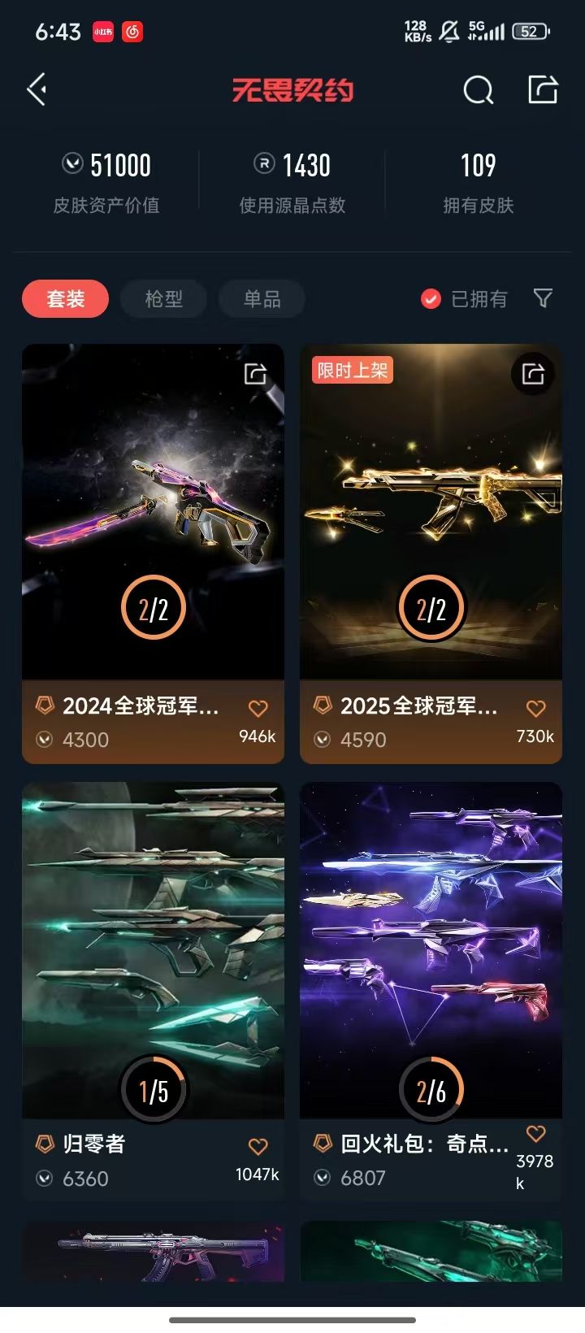The height and width of the screenshot is (1333, 585).
Task: Switch to the 单品 tab
Action: point(262,299)
